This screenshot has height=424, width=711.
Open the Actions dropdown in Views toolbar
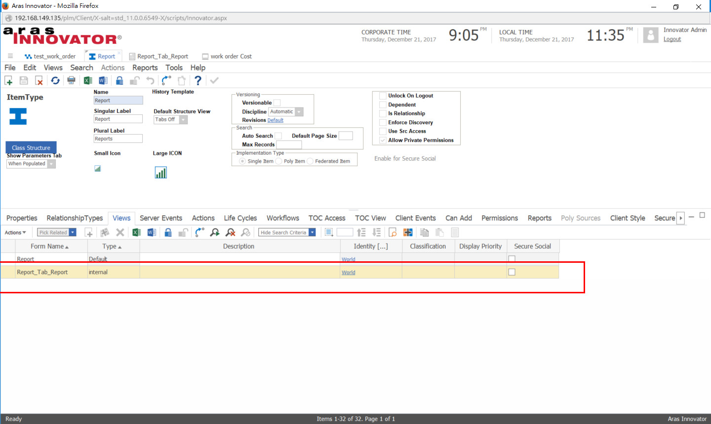click(15, 232)
